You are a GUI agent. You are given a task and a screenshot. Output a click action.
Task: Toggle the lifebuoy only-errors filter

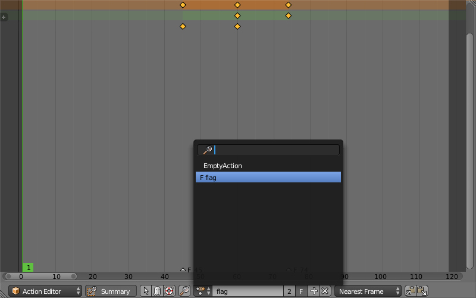click(x=169, y=291)
